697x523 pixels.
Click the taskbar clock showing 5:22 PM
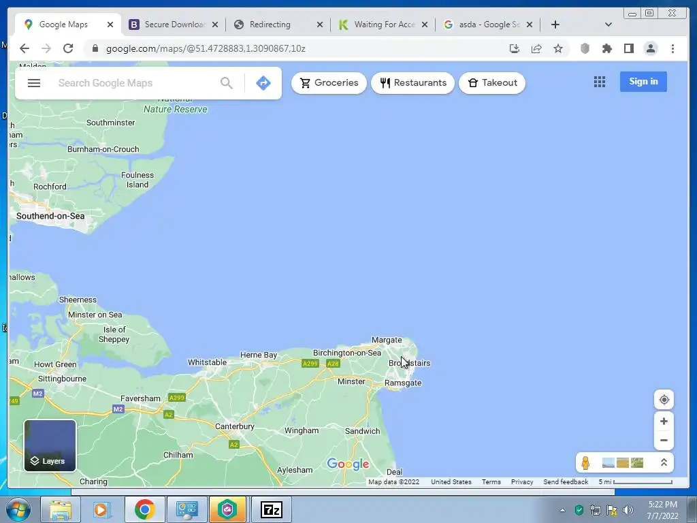click(x=662, y=510)
